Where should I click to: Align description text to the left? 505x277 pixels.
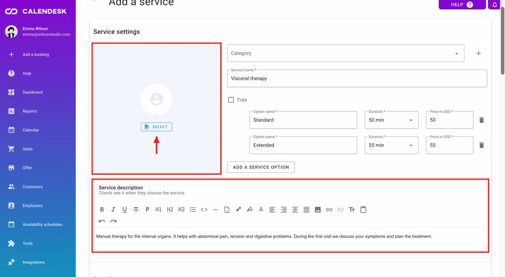click(272, 210)
